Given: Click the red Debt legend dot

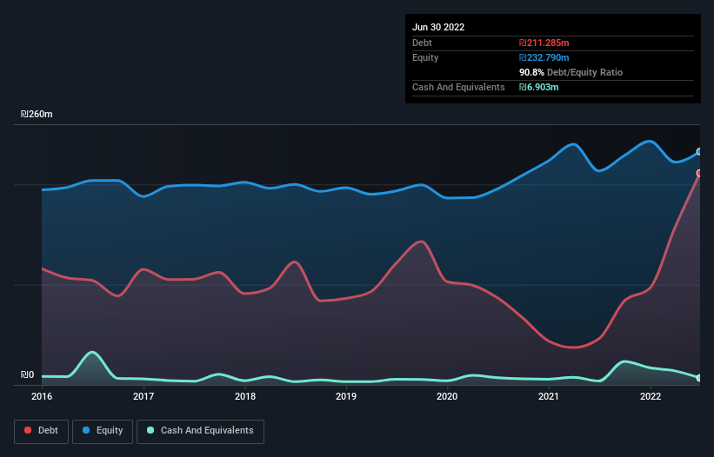Looking at the screenshot, I should pyautogui.click(x=28, y=430).
